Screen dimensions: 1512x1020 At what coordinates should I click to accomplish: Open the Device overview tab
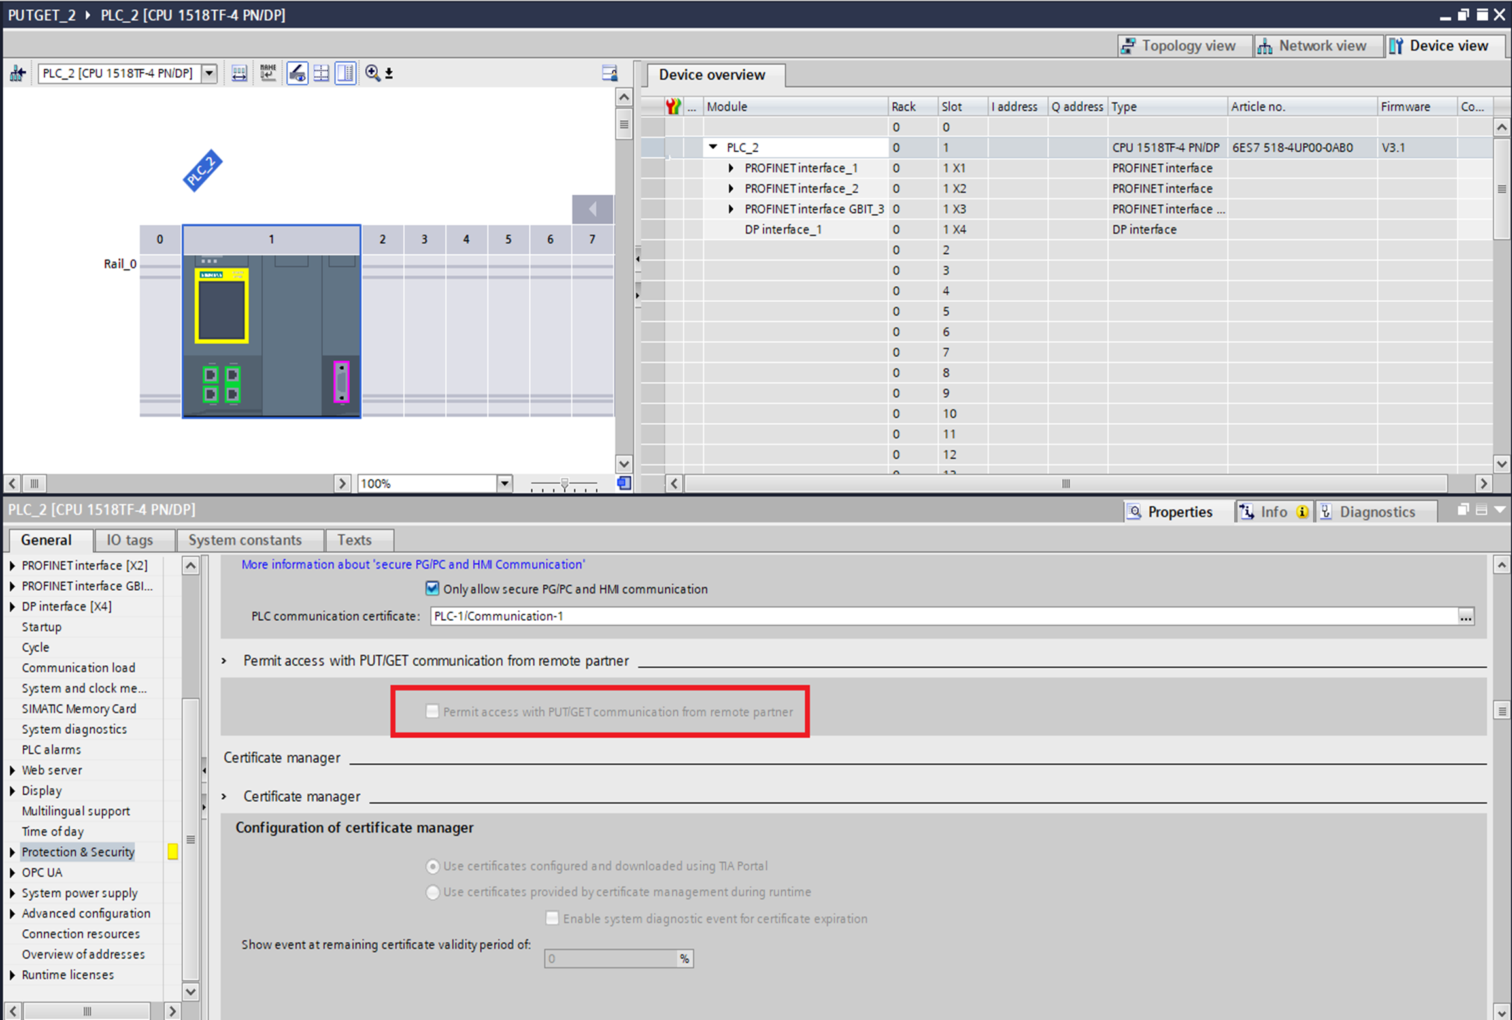coord(712,74)
